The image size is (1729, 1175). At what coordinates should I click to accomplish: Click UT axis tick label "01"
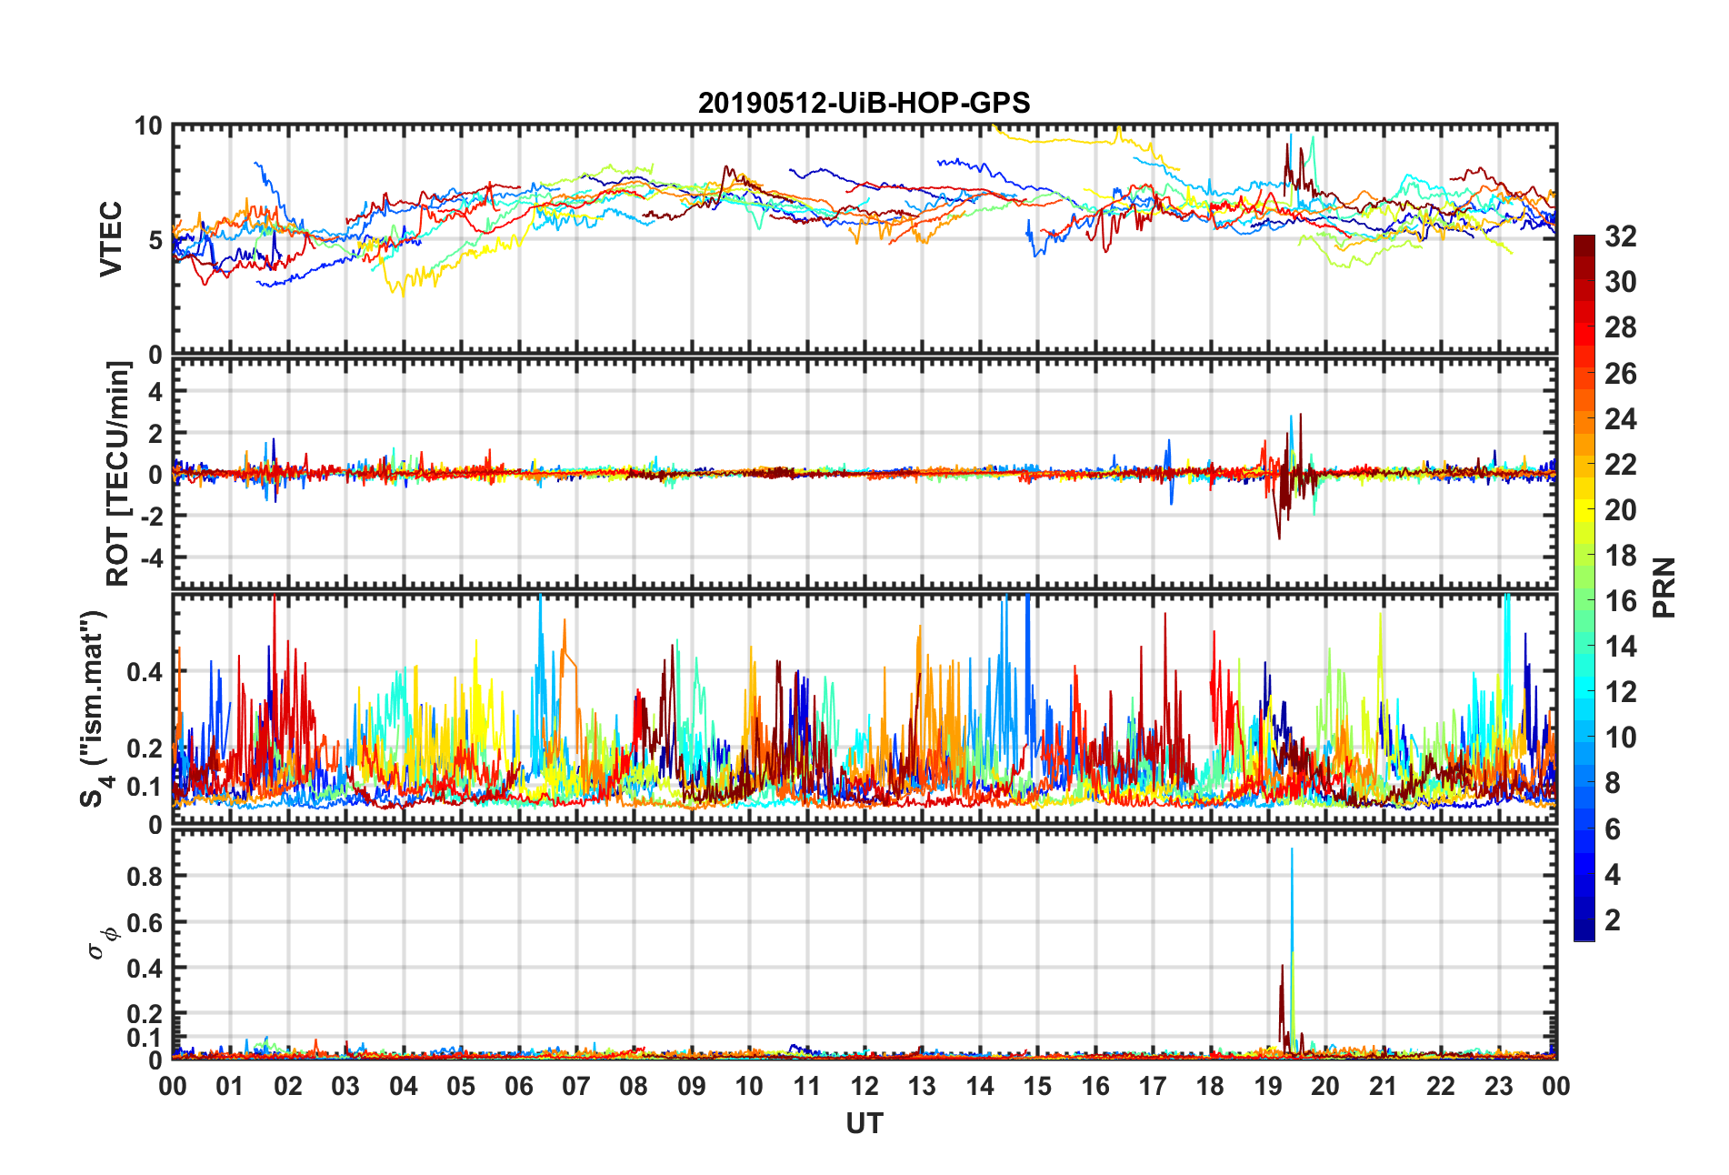[230, 1086]
